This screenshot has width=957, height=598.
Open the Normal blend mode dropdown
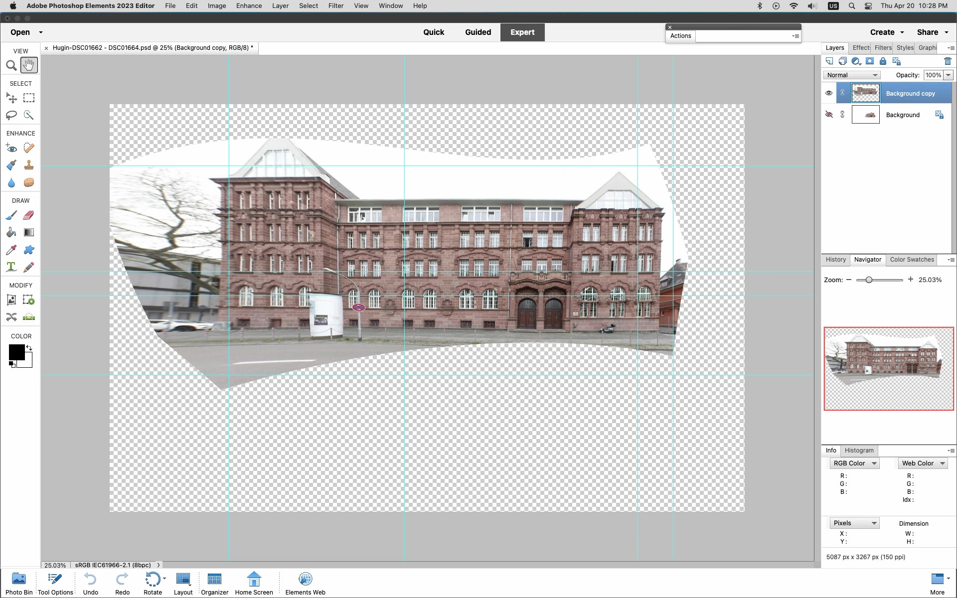click(851, 75)
